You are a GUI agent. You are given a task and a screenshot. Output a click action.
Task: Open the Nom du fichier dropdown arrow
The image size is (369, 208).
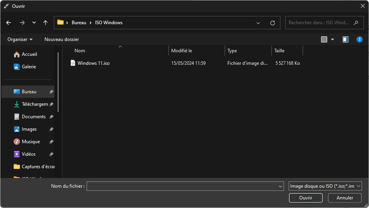pyautogui.click(x=280, y=186)
